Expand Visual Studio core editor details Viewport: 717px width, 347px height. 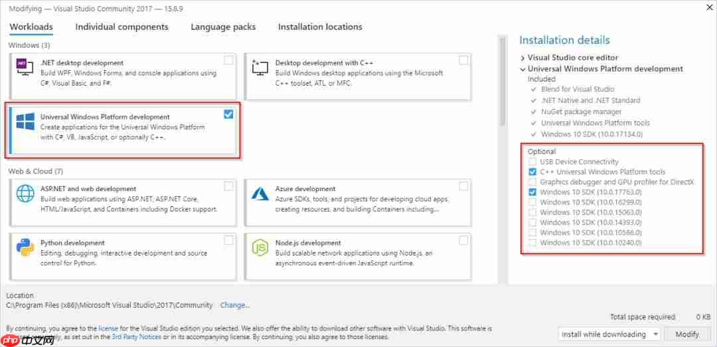tap(522, 58)
